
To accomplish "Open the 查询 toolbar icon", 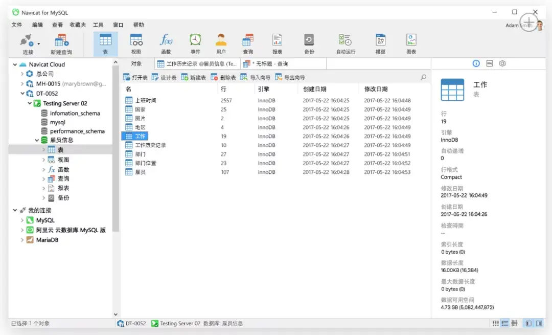I will pos(248,44).
